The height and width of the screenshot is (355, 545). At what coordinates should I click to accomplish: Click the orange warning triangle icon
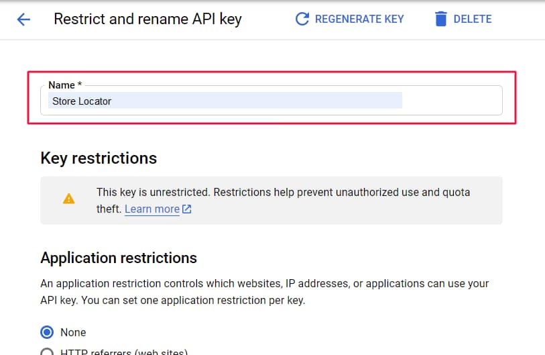tap(68, 199)
